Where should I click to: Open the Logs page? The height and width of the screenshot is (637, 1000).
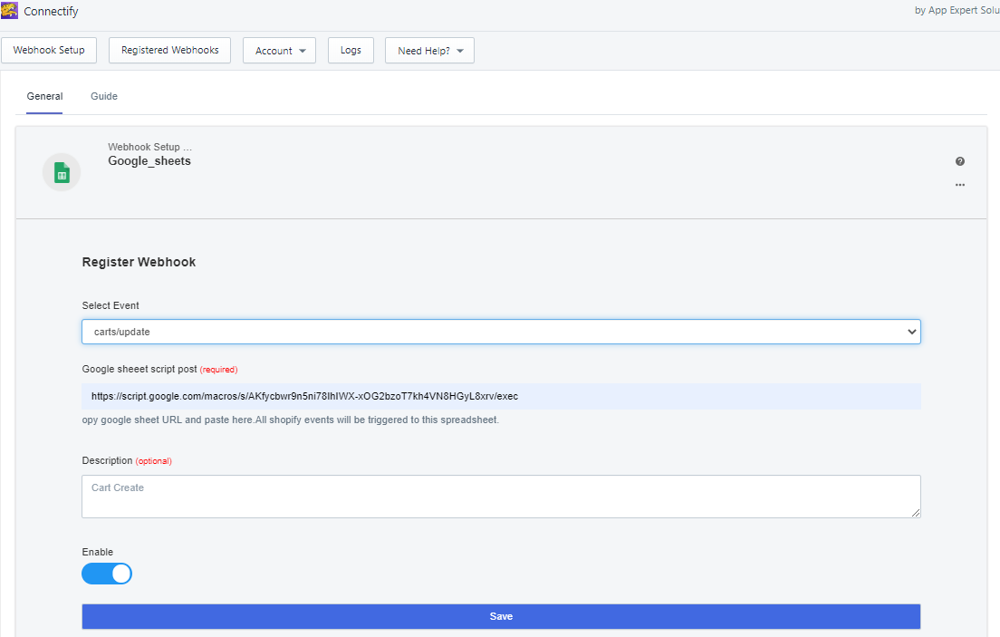click(x=351, y=51)
